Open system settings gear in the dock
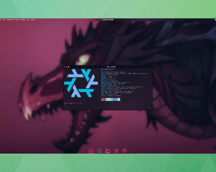Image resolution: width=216 pixels, height=172 pixels. pyautogui.click(x=125, y=151)
